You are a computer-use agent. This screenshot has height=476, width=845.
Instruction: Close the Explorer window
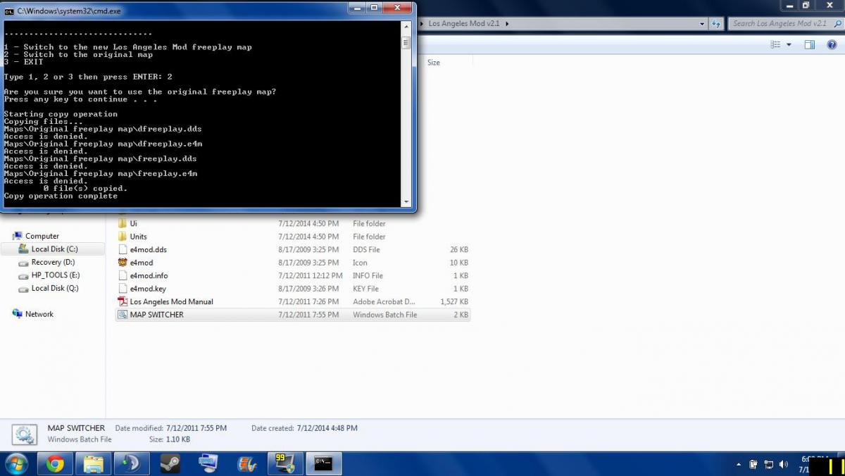tap(830, 6)
